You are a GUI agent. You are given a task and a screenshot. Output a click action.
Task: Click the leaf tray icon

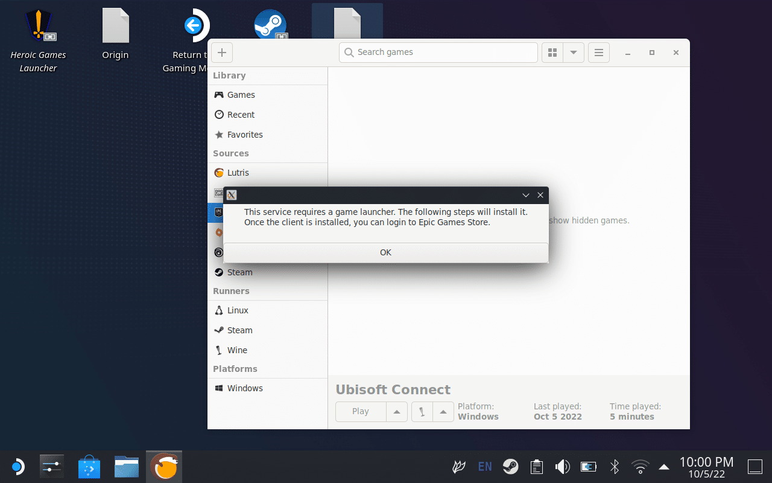click(459, 467)
